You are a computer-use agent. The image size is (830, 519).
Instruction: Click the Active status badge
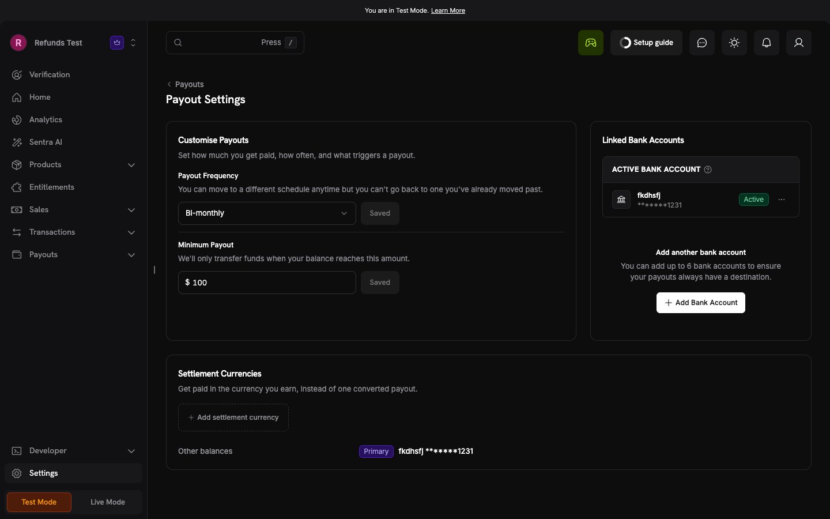(x=753, y=200)
